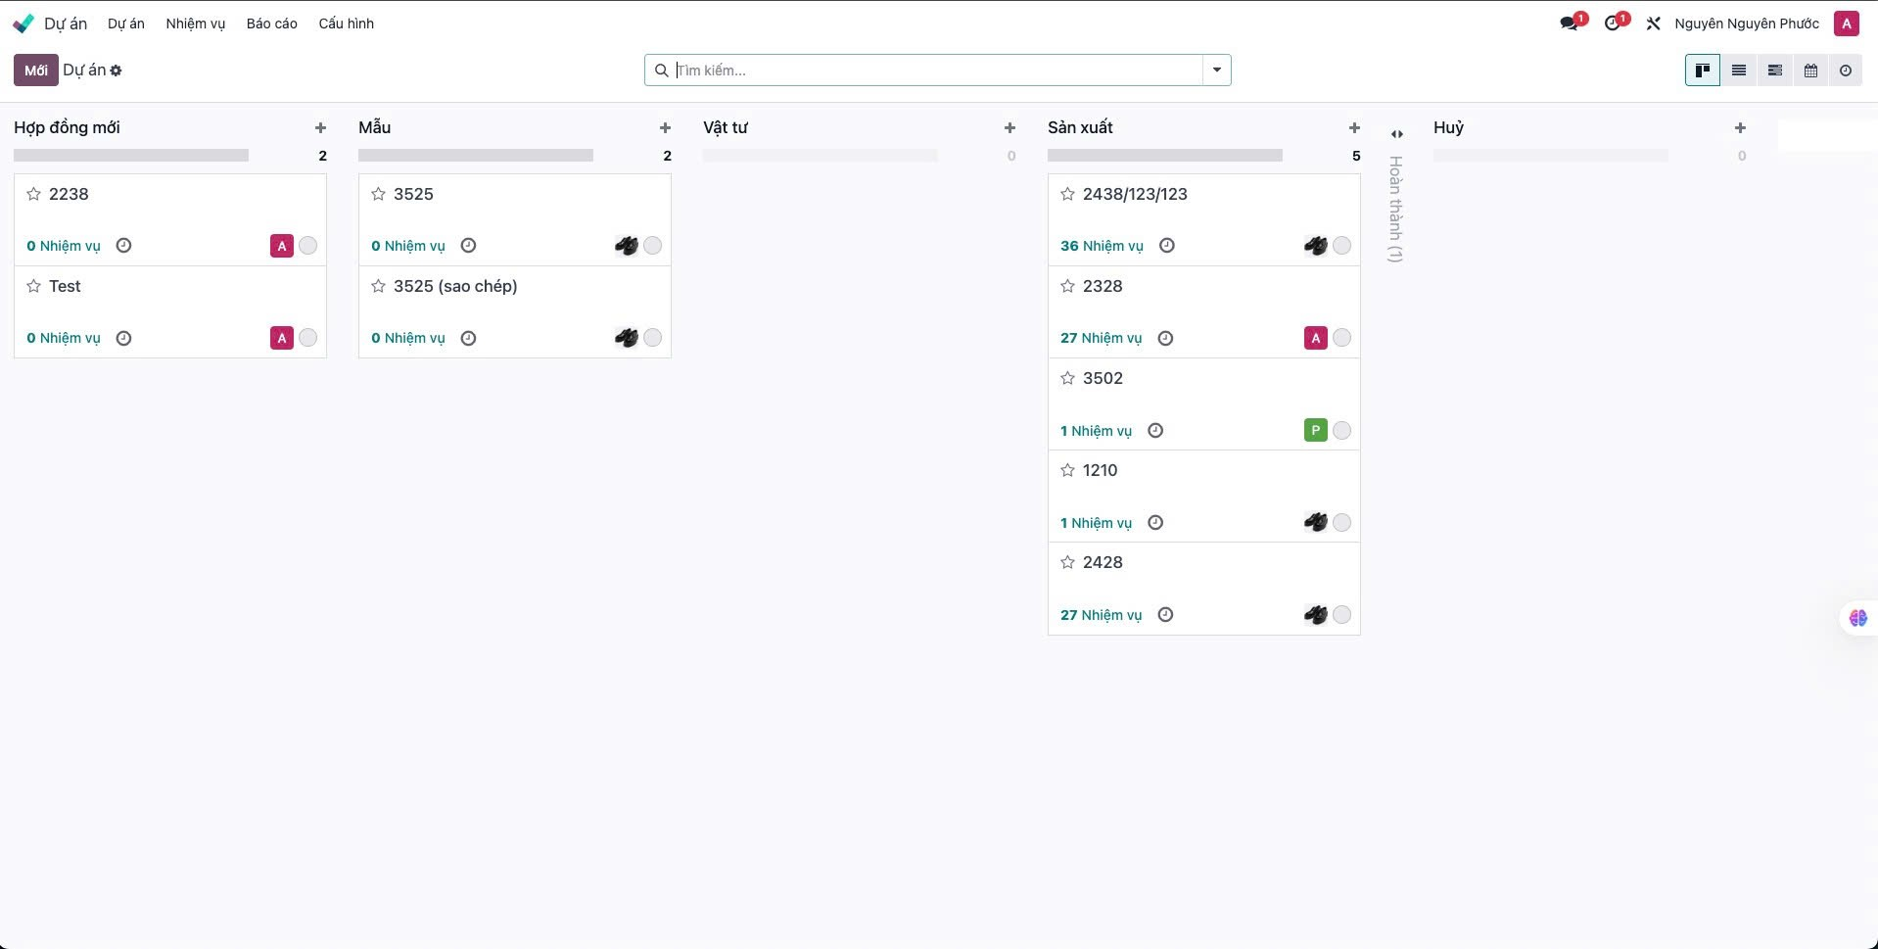Open the activity view clock icon
Viewport: 1878px width, 949px height.
1846,71
